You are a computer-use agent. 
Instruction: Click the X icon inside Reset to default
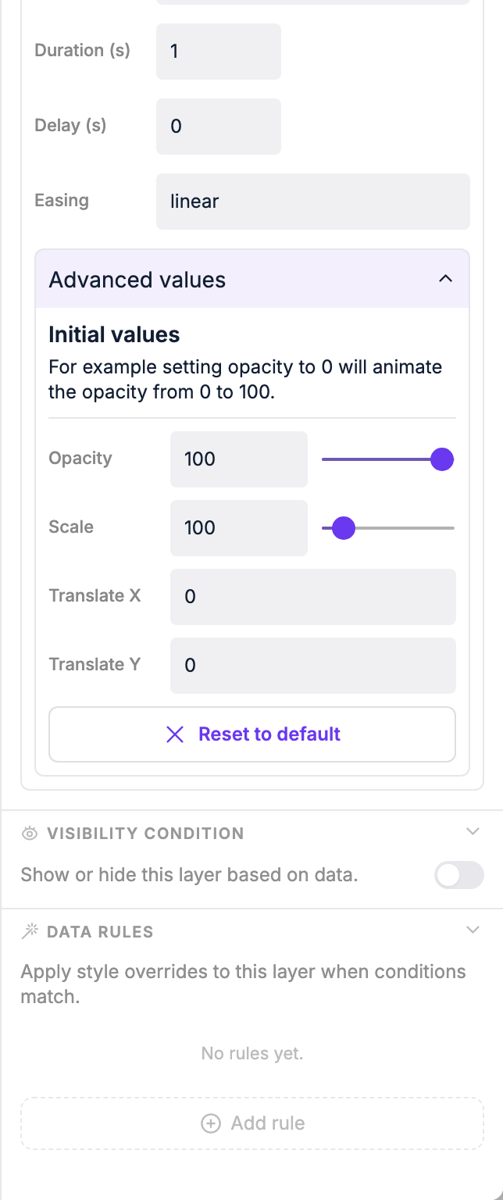(x=175, y=734)
